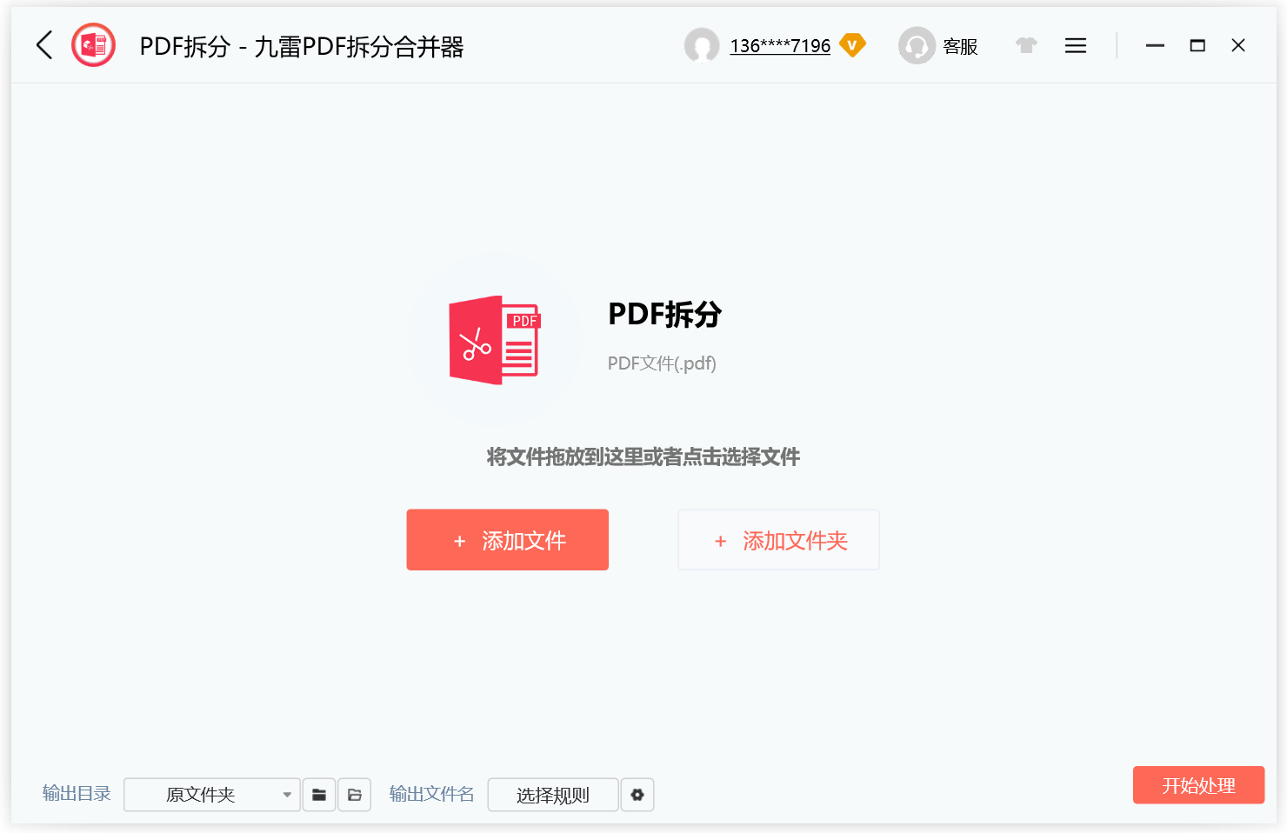This screenshot has height=833, width=1287.
Task: Click the 输出文件名 label
Action: point(431,793)
